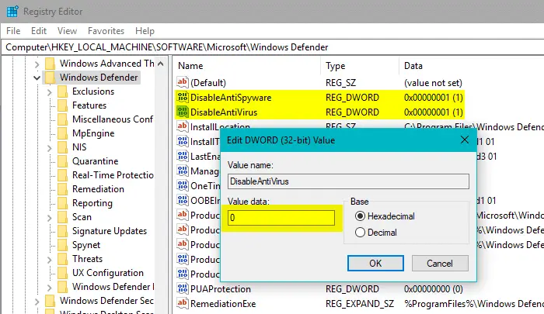Click the 0x00000001 data of DisableAntiSpyware
Image resolution: width=544 pixels, height=314 pixels.
pos(434,98)
